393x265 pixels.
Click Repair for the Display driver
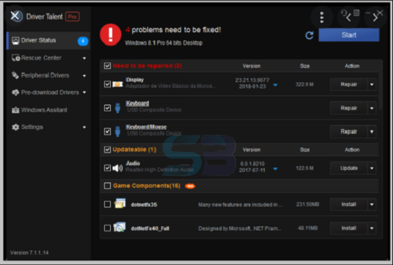(x=348, y=84)
